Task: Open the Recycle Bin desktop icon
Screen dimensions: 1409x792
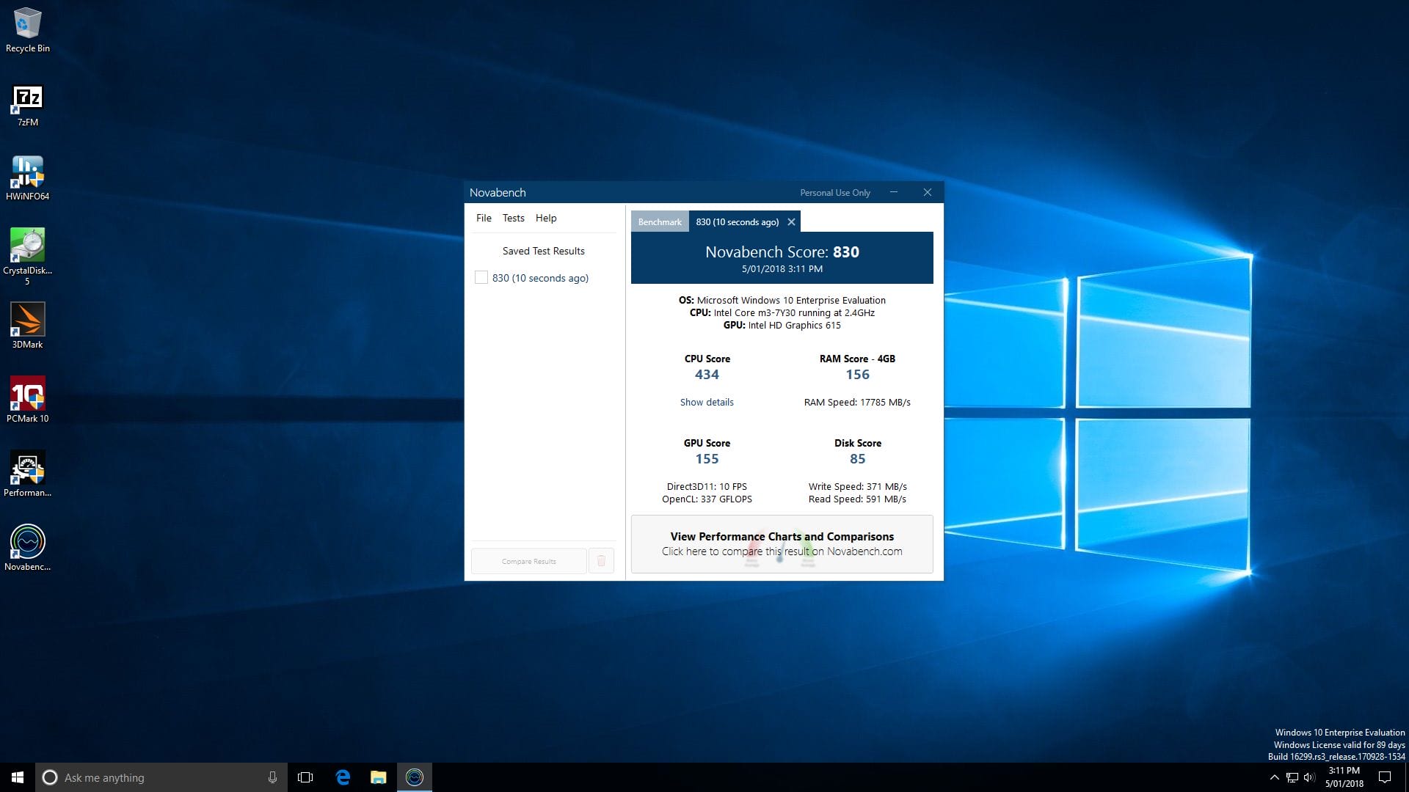Action: [x=27, y=31]
